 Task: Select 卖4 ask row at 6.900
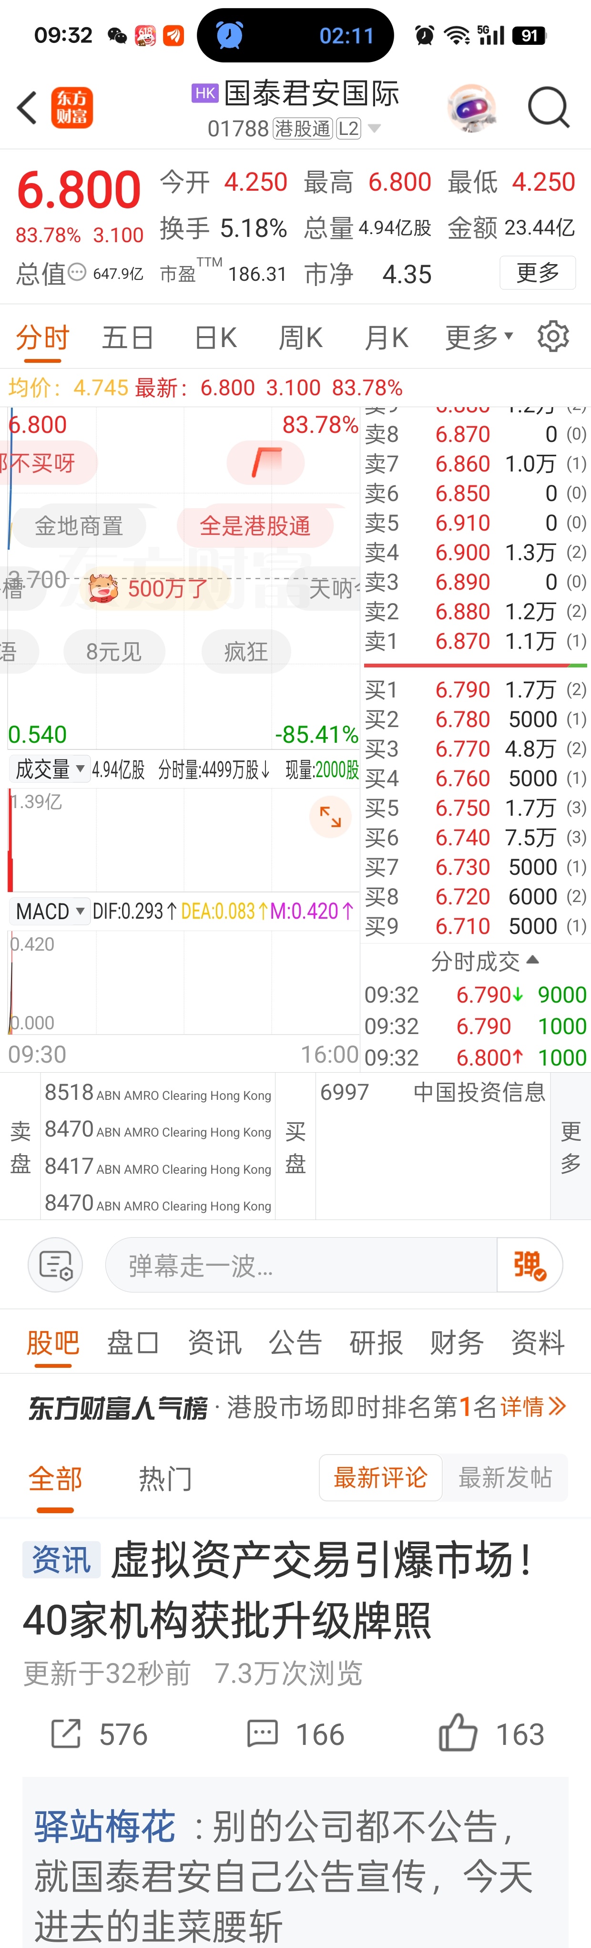point(475,552)
